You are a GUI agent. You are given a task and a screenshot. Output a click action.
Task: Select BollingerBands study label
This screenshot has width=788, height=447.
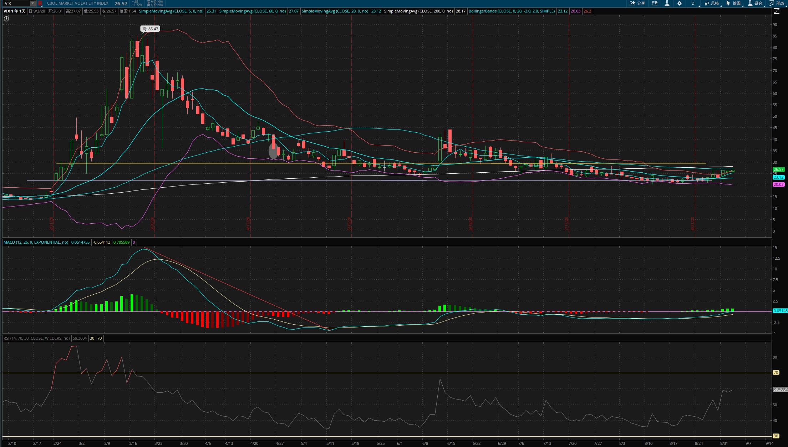(x=512, y=11)
